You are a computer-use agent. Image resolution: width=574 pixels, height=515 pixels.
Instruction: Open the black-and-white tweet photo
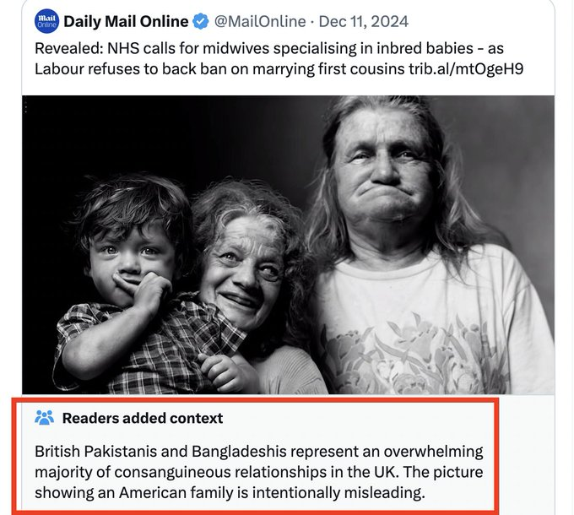288,244
